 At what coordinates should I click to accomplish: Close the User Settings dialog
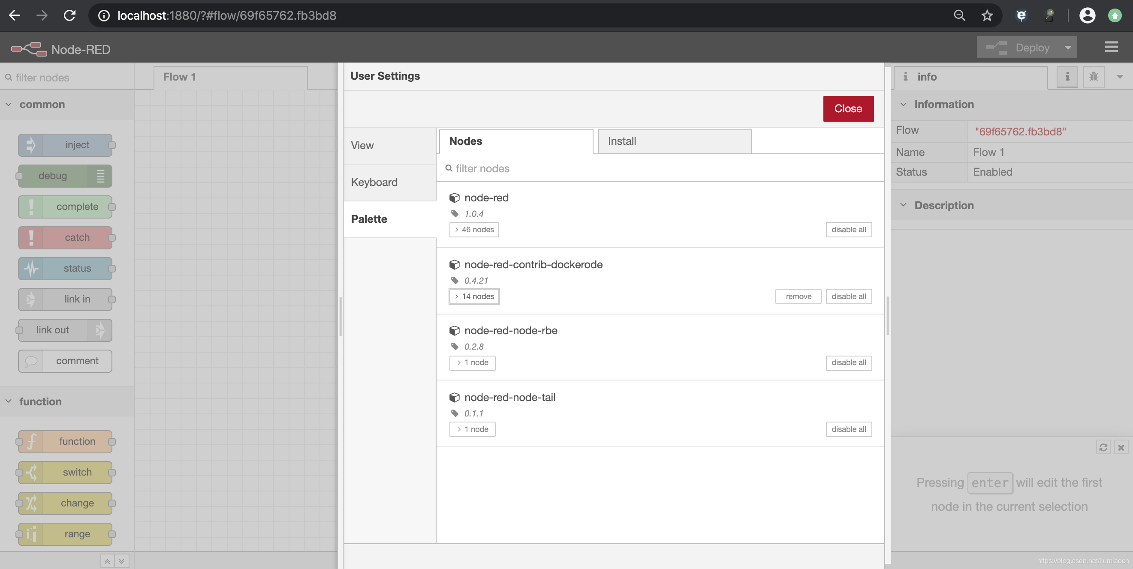coord(848,108)
